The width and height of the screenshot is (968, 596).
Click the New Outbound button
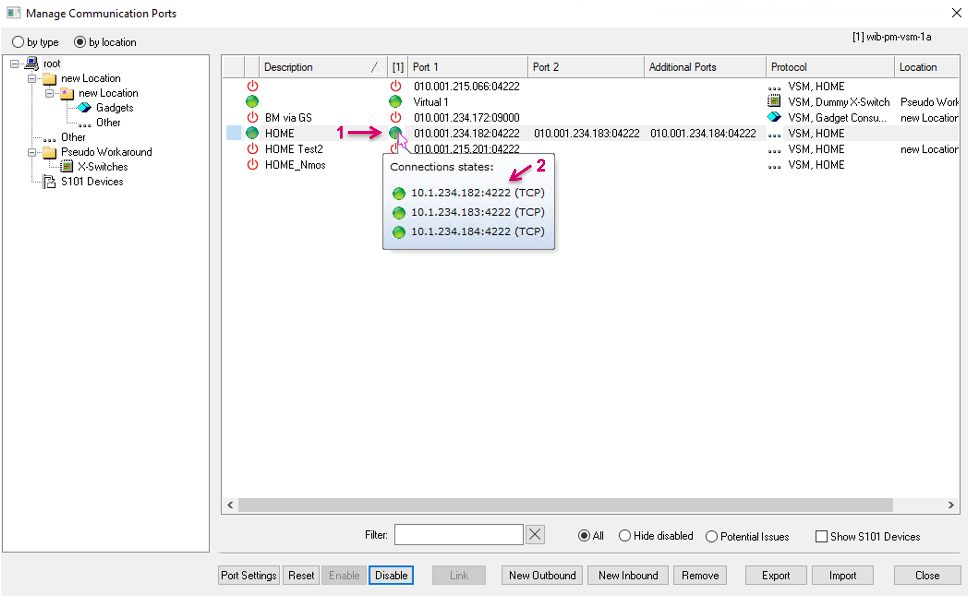[x=542, y=576]
